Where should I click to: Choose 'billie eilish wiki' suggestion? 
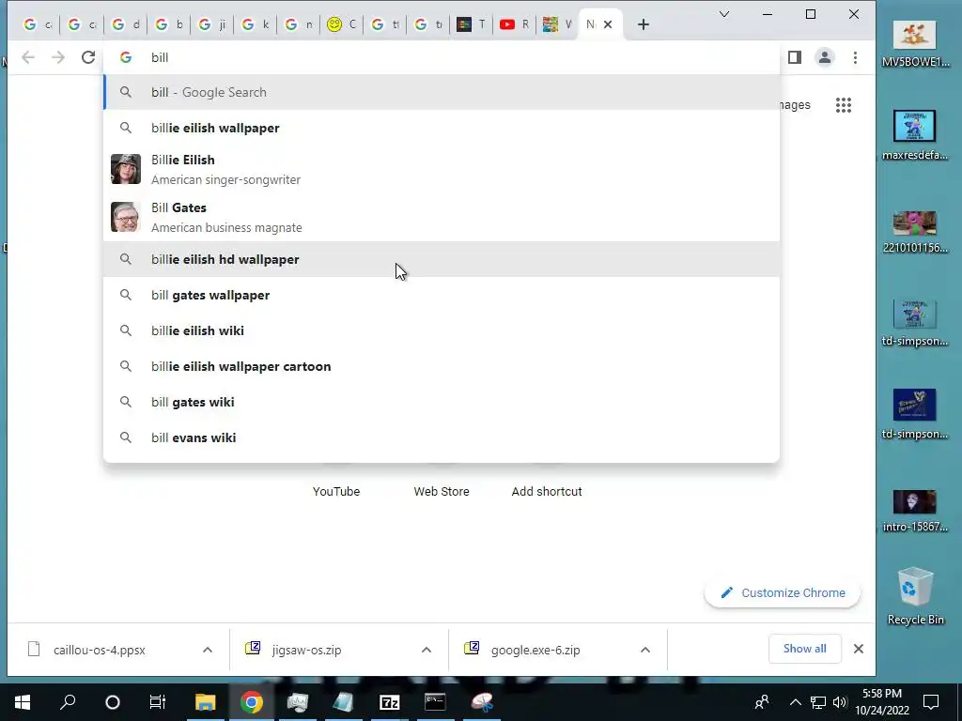click(442, 330)
